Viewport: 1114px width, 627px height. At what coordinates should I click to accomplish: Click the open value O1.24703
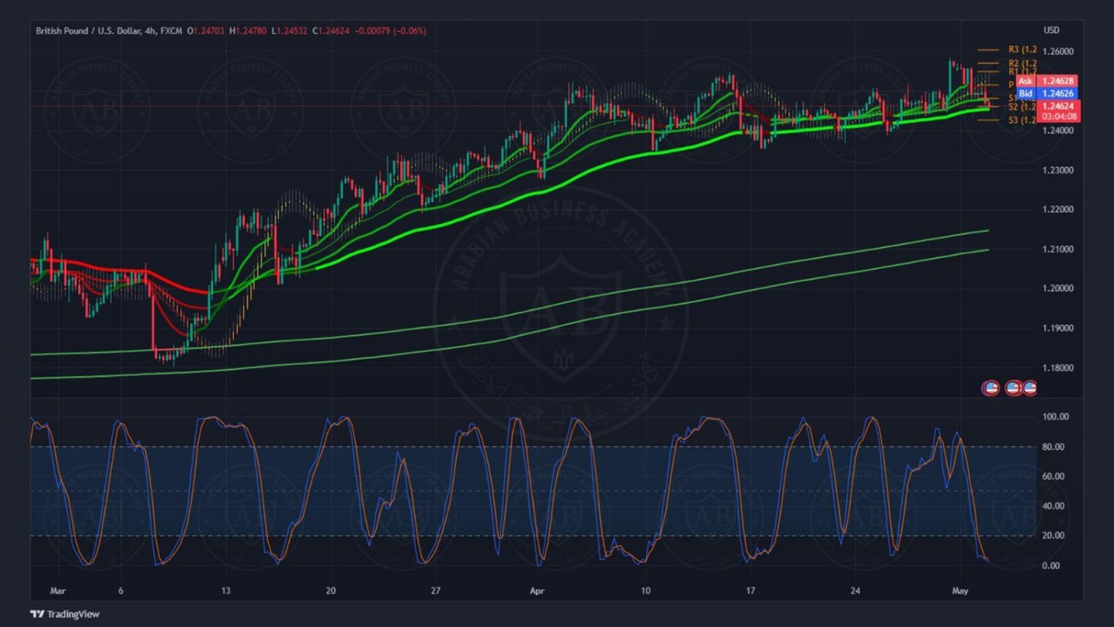(x=205, y=31)
